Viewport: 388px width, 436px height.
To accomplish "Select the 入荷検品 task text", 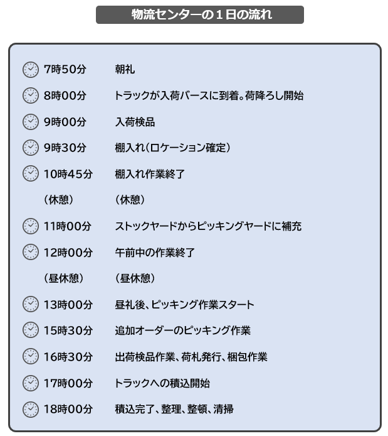I will pos(135,122).
